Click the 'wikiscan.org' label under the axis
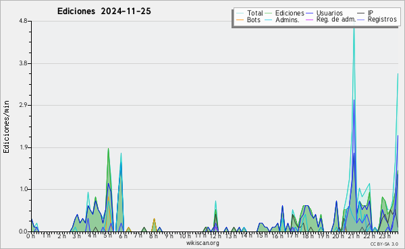 pos(202,243)
